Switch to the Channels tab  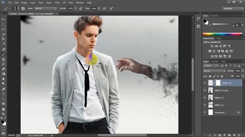tap(215, 62)
